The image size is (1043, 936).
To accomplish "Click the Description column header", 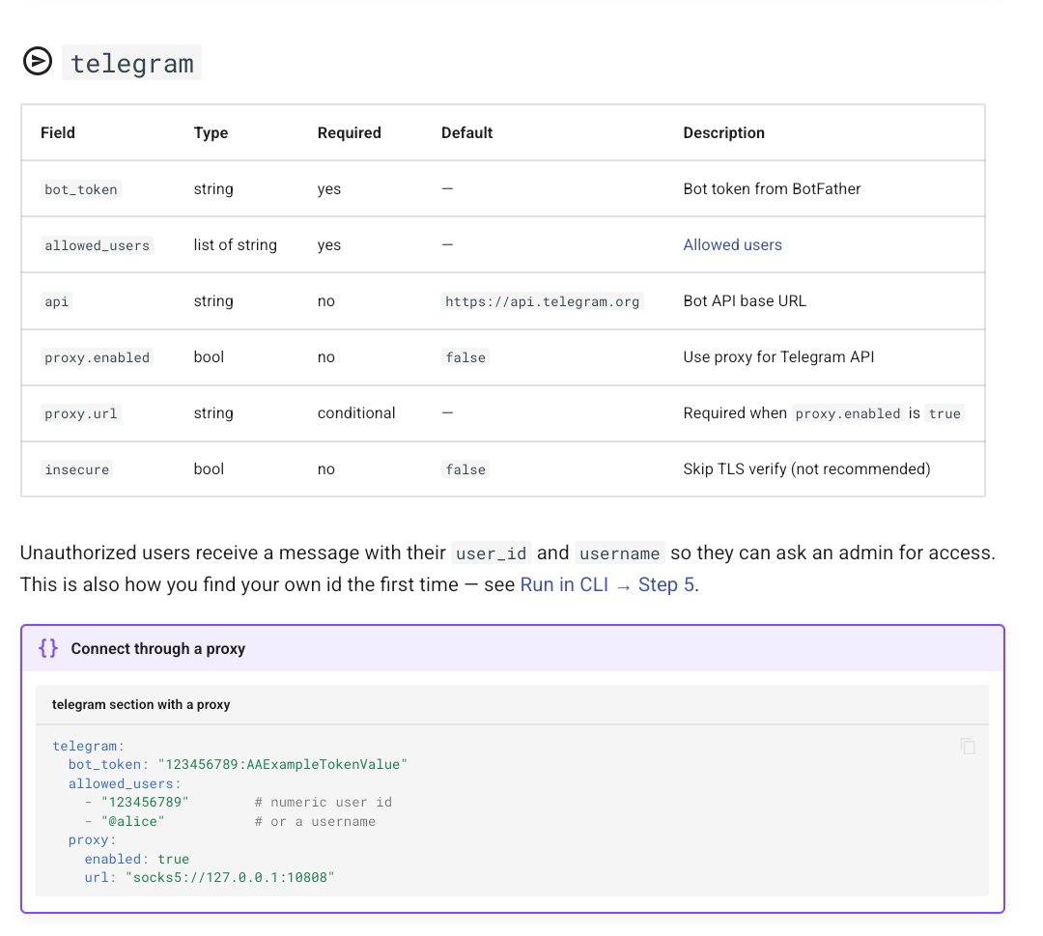I will point(723,133).
